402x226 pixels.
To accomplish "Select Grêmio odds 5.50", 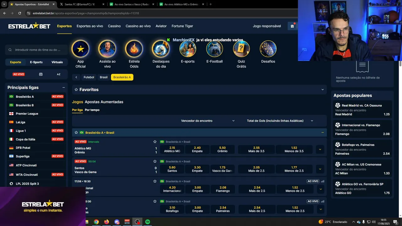I will click(222, 149).
